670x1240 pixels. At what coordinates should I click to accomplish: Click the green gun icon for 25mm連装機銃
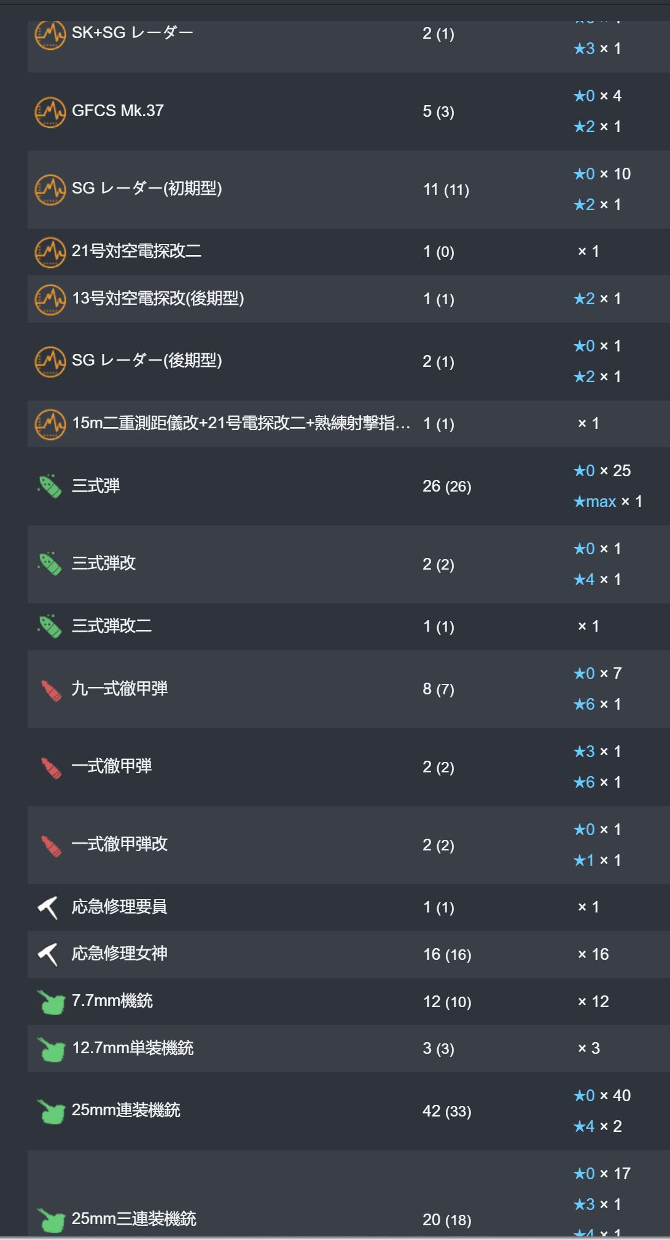(51, 1111)
